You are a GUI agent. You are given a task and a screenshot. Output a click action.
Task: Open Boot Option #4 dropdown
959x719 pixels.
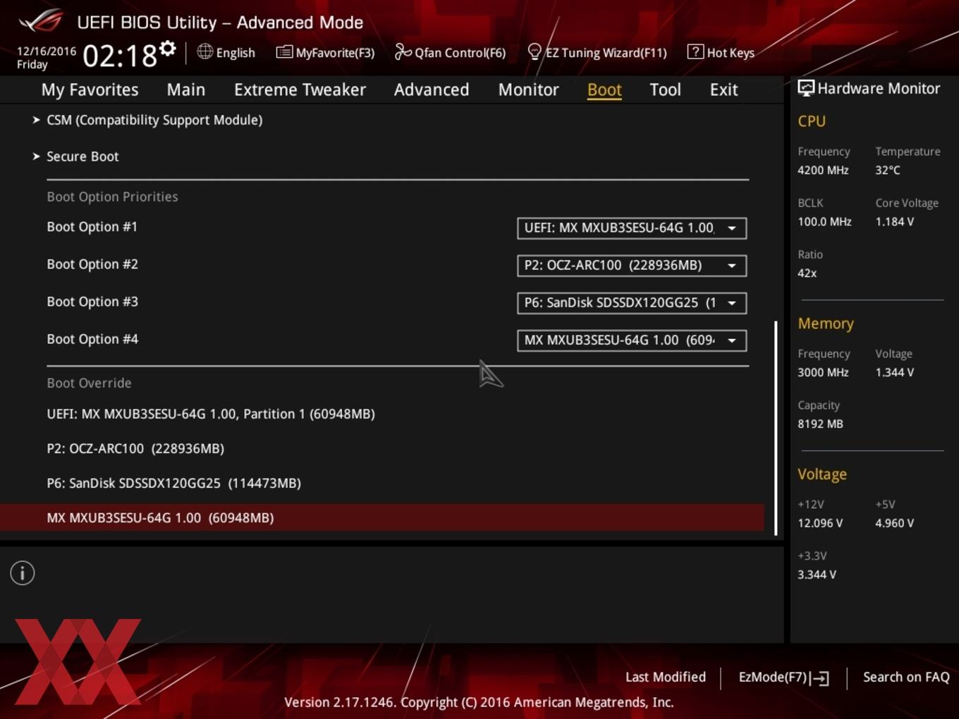632,340
